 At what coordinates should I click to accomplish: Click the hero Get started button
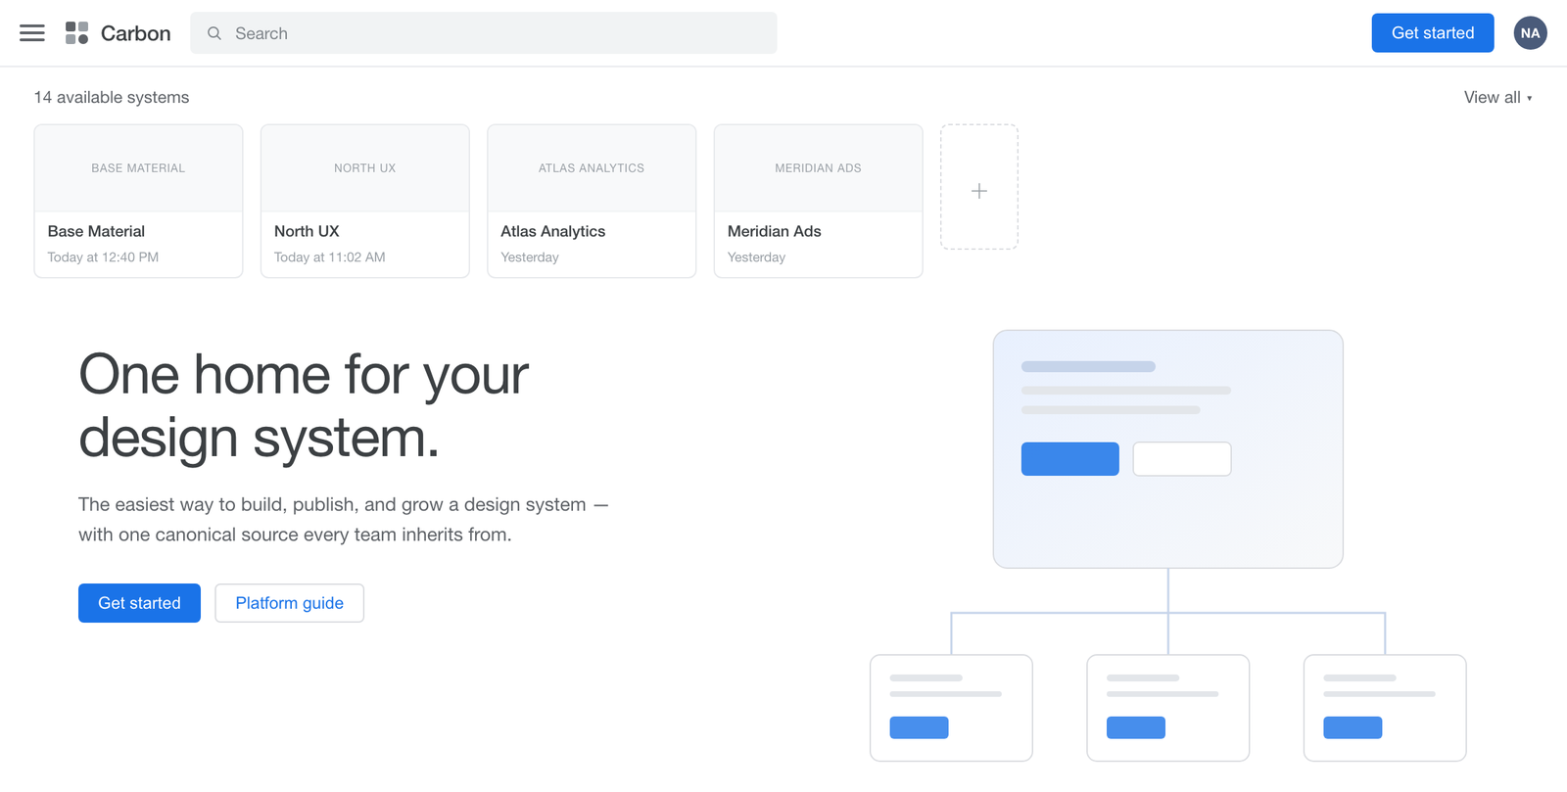coord(139,603)
